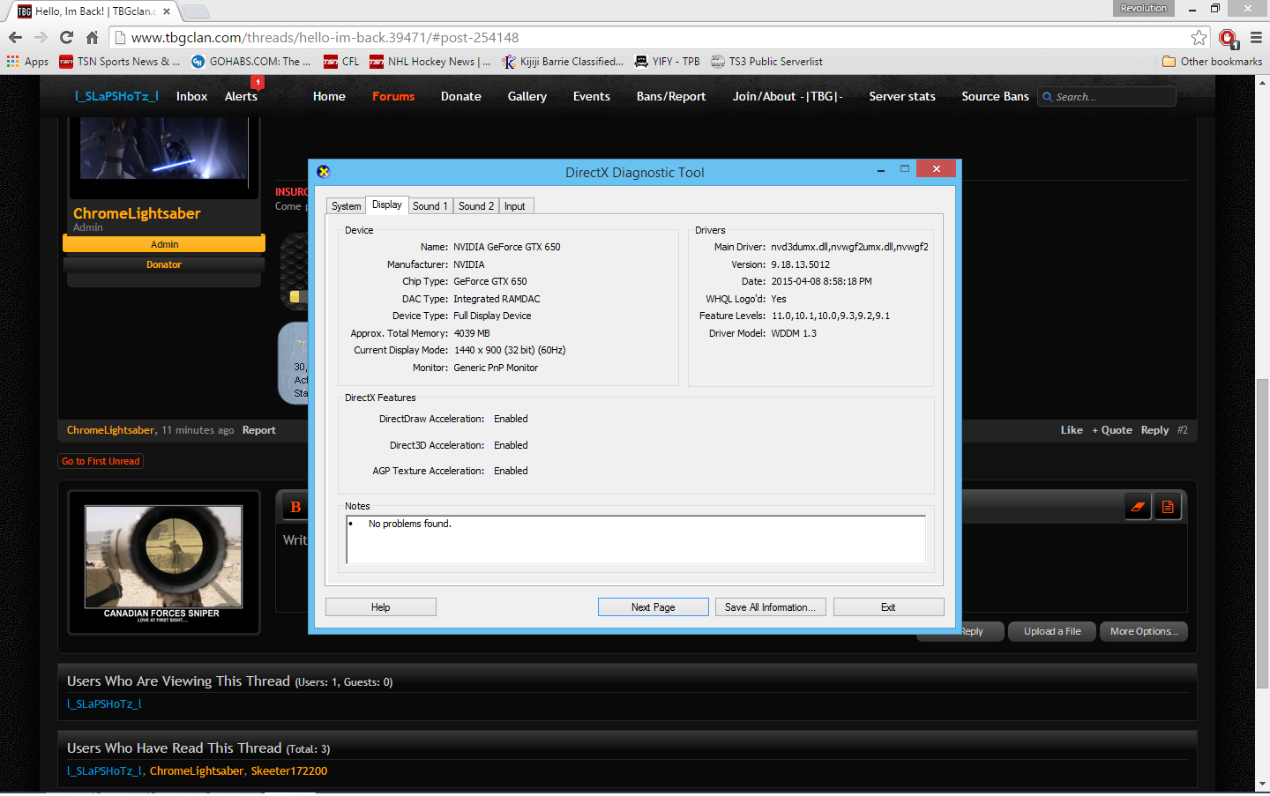Click More Options... button
The image size is (1270, 796).
[1144, 631]
